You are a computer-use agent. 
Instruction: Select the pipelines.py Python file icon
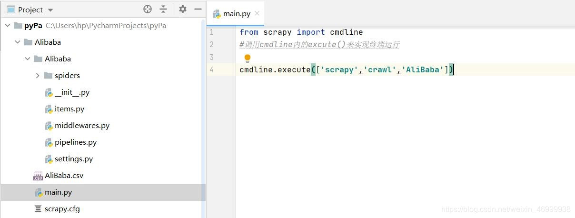(49, 143)
